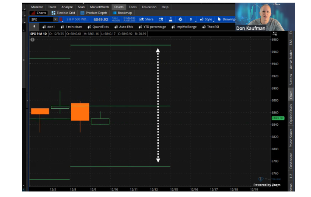Open the flask Edit Studies icon
The width and height of the screenshot is (311, 197).
point(171,19)
